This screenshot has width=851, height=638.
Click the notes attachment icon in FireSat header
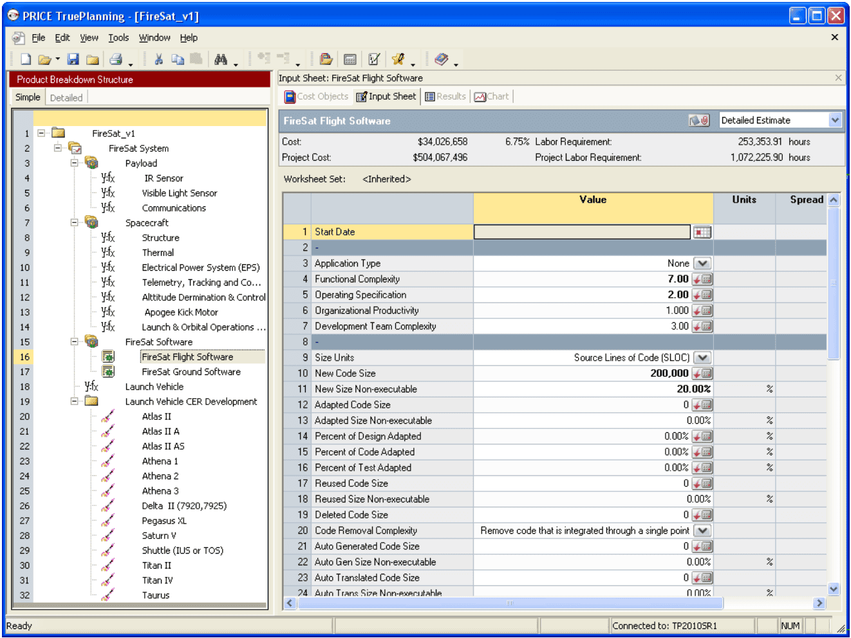(699, 120)
